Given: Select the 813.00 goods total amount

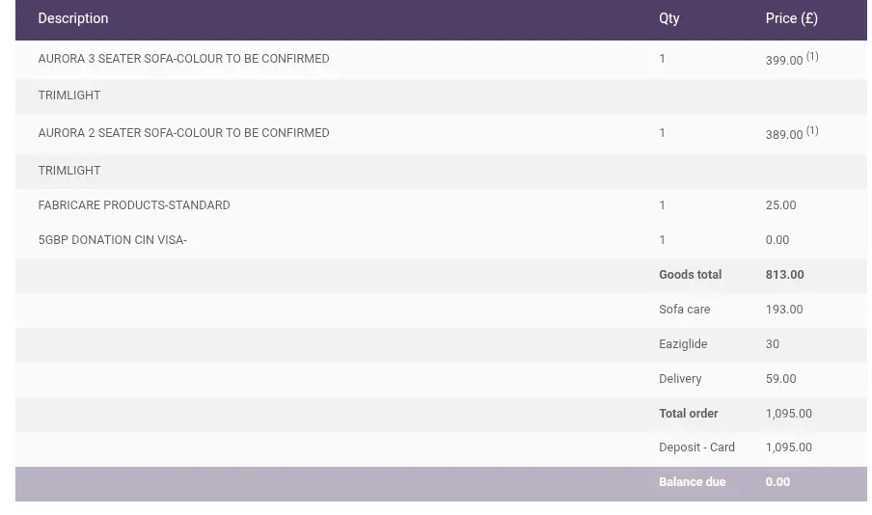Looking at the screenshot, I should 784,275.
